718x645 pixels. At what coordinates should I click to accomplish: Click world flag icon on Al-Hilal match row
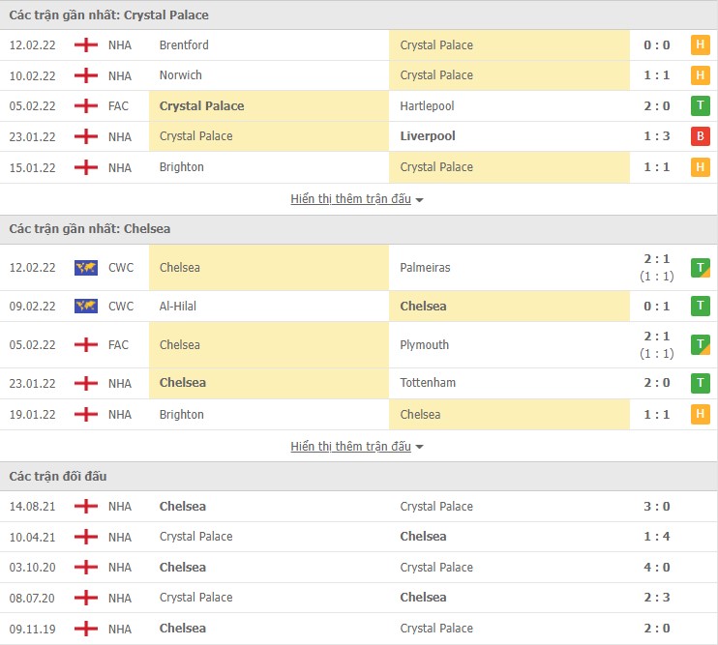pos(86,307)
